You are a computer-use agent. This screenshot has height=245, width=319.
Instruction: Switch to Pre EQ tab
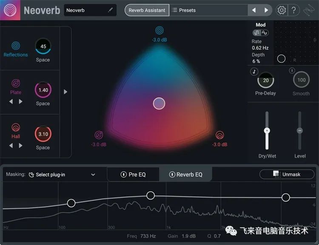[x=133, y=175]
